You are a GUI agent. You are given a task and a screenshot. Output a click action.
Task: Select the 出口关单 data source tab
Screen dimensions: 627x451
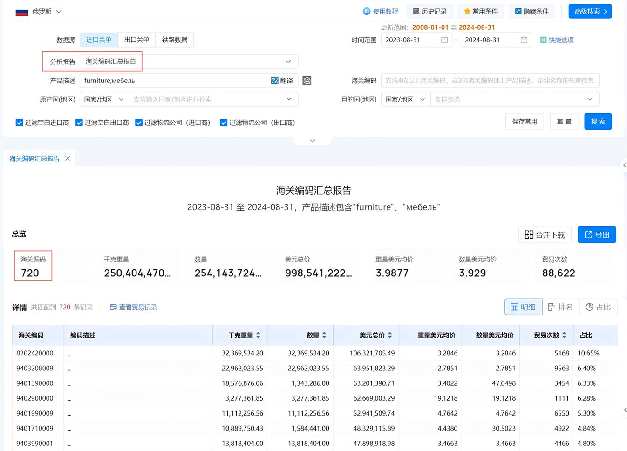[x=136, y=40]
